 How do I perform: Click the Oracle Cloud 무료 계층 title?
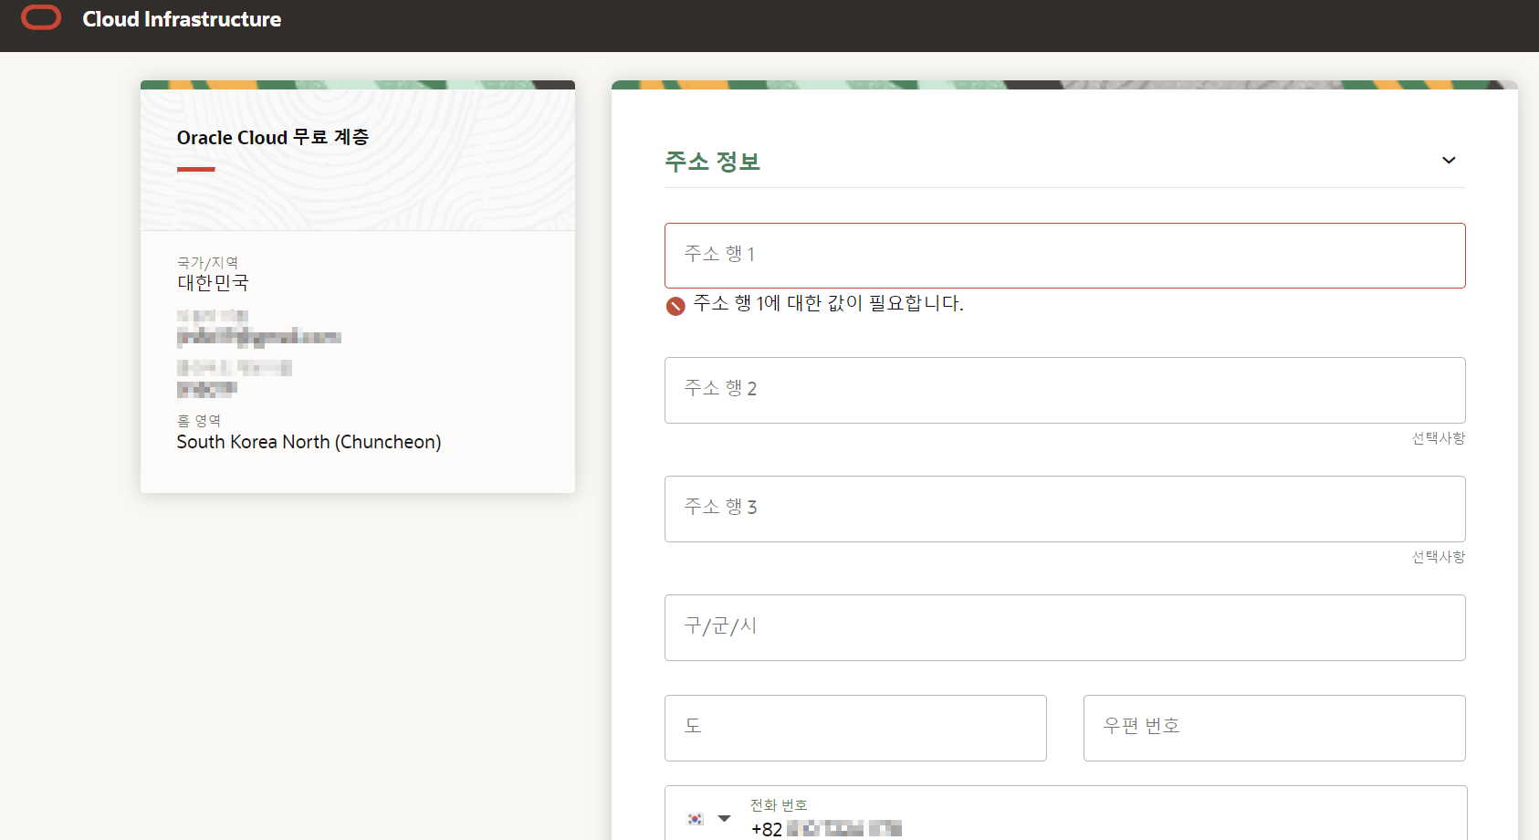[273, 137]
